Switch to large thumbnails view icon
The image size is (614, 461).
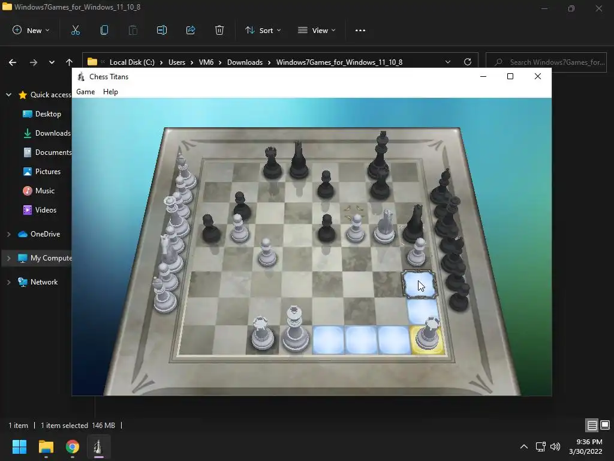click(x=605, y=426)
